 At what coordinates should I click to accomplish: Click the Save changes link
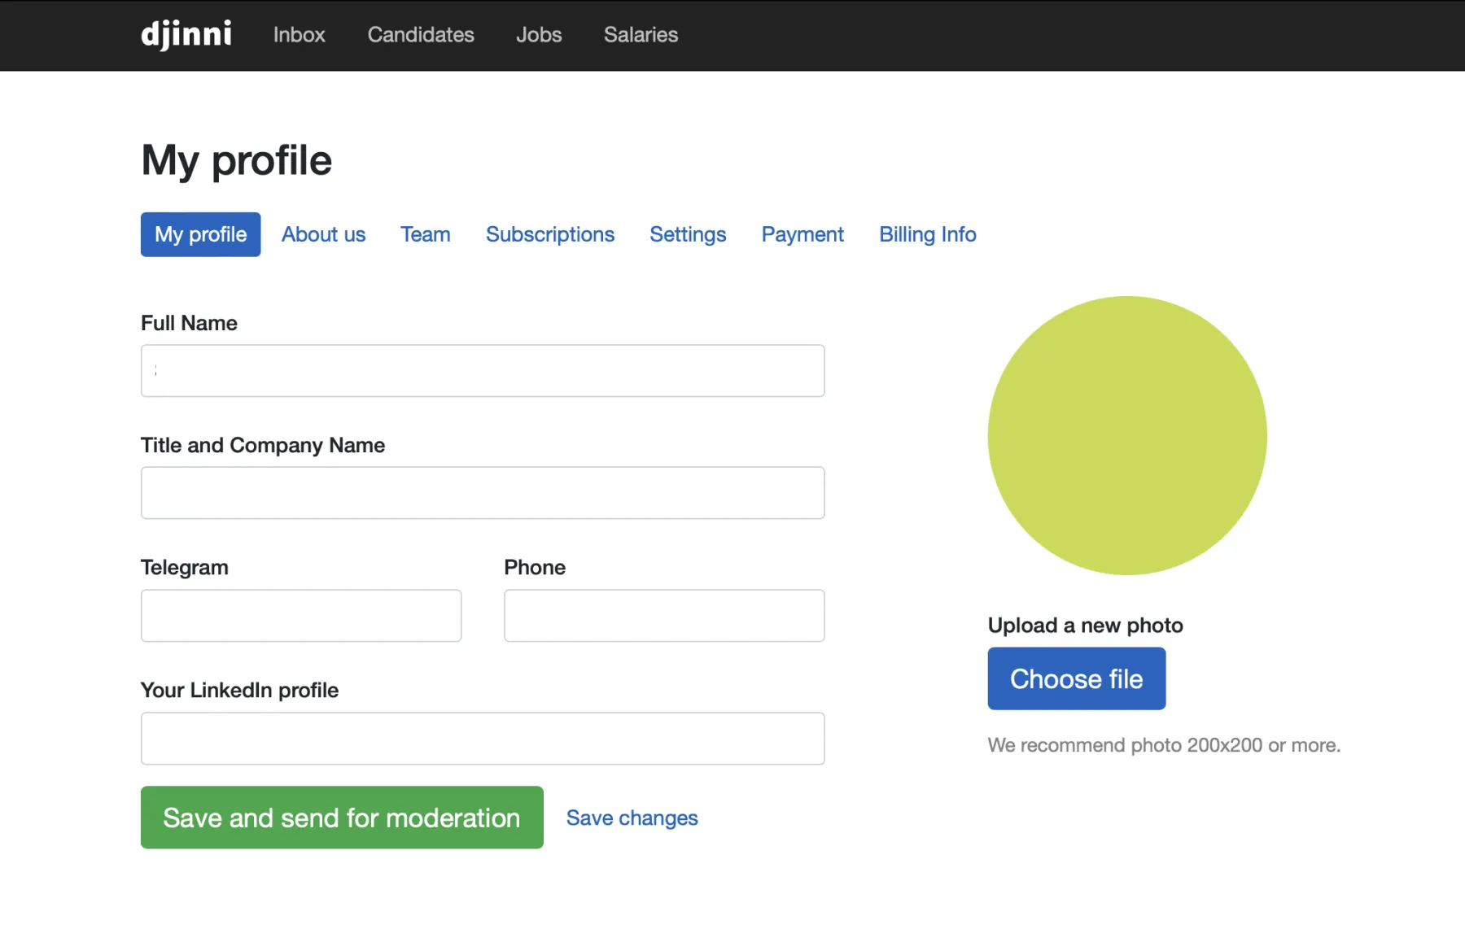pyautogui.click(x=632, y=818)
